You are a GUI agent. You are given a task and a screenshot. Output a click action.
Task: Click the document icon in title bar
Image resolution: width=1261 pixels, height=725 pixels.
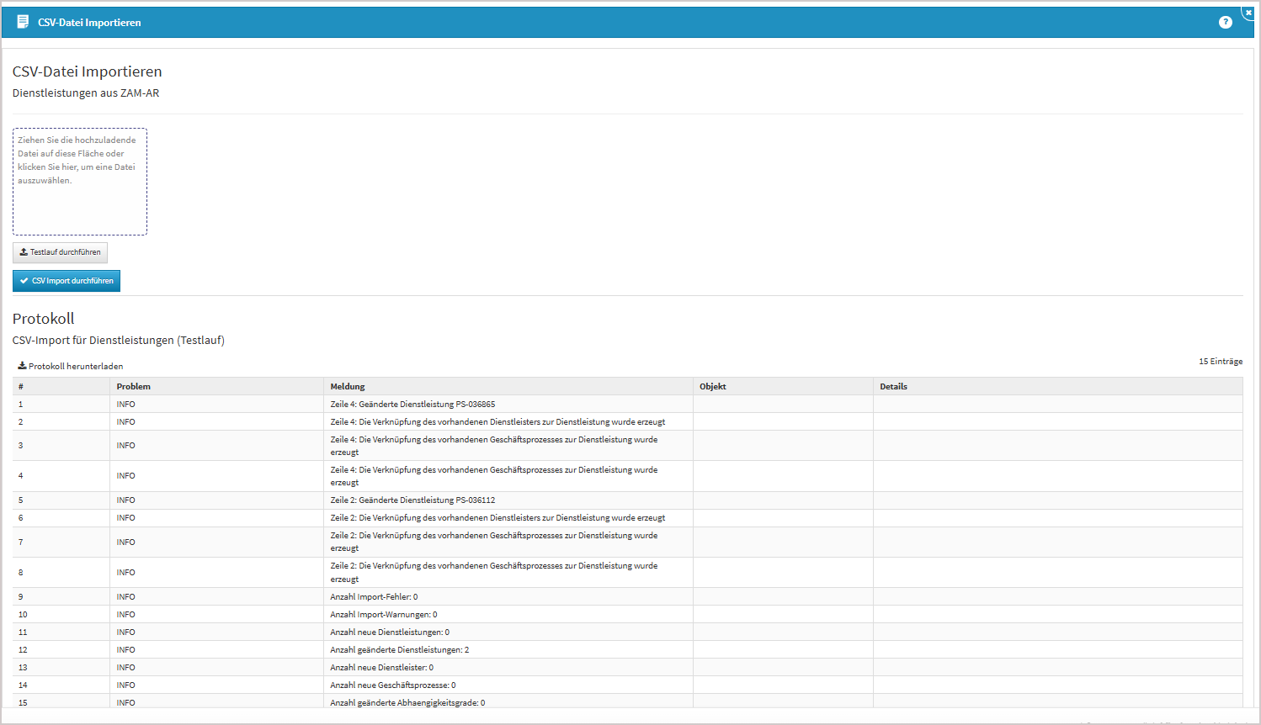click(23, 22)
